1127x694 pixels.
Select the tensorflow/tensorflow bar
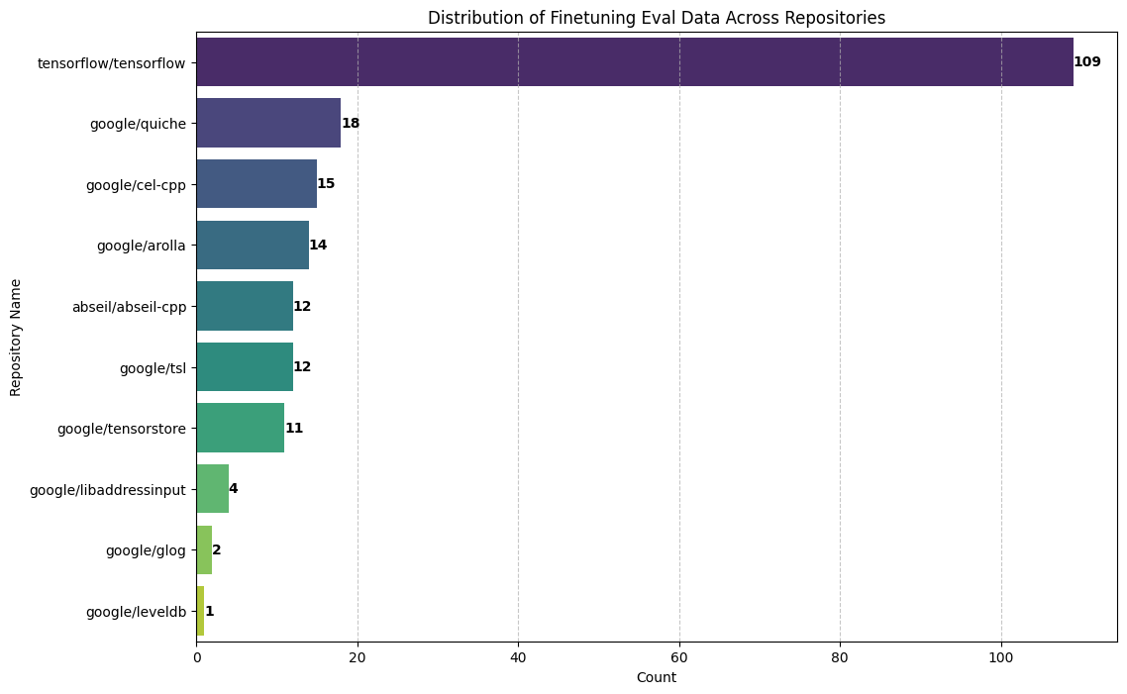pyautogui.click(x=635, y=61)
